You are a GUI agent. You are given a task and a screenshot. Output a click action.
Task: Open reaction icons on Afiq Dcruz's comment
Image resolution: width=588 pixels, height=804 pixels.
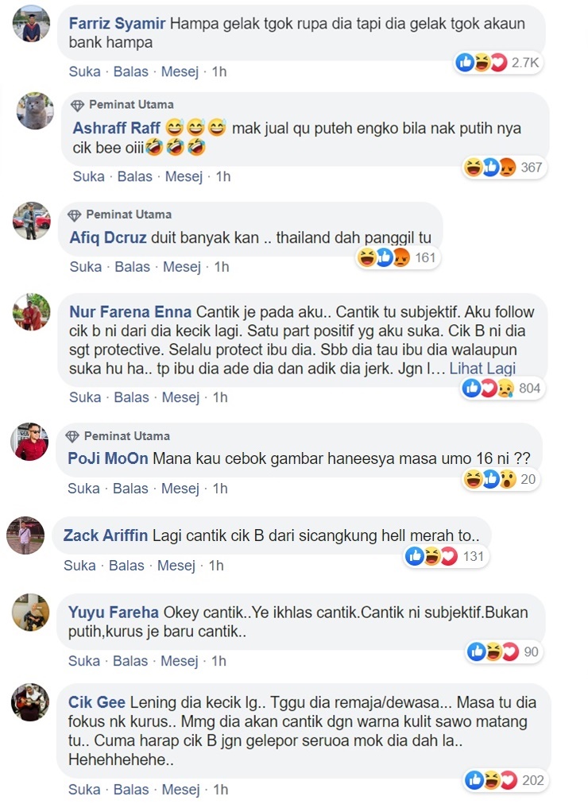[x=398, y=257]
